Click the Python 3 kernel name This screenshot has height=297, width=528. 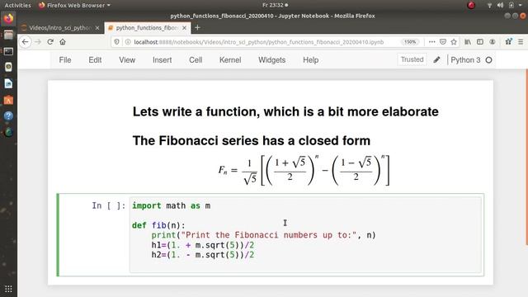(x=465, y=60)
